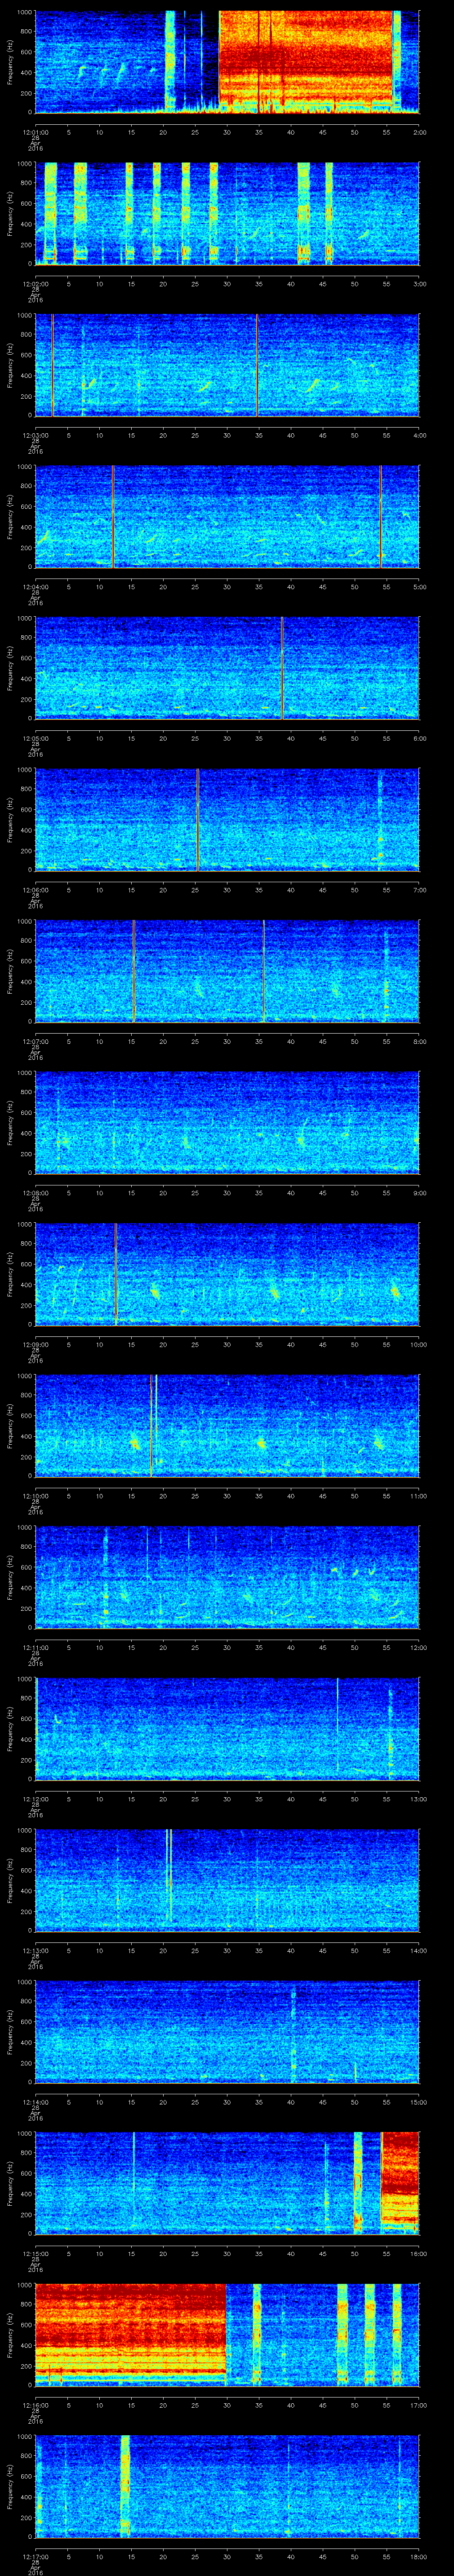The height and width of the screenshot is (2576, 454).
Task: Click the 15:00 end time label
Action: (418, 2101)
